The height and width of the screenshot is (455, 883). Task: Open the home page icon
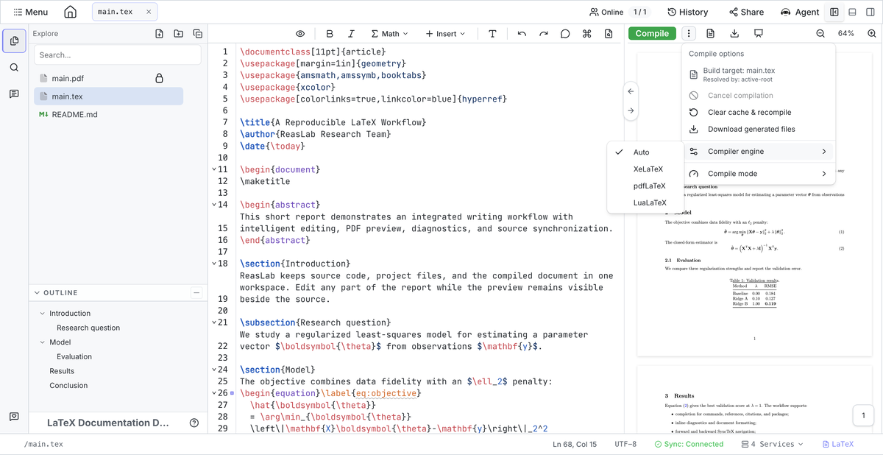click(70, 12)
